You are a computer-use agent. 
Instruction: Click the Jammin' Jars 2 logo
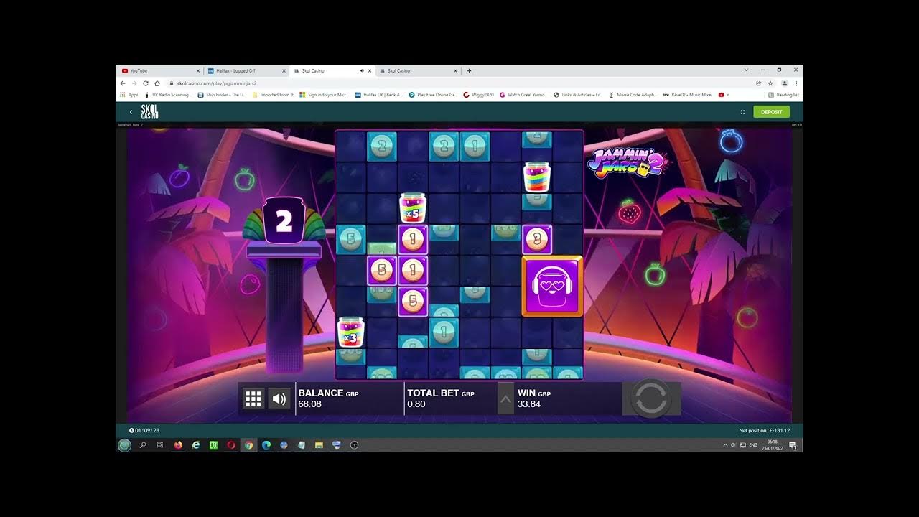[x=628, y=162]
